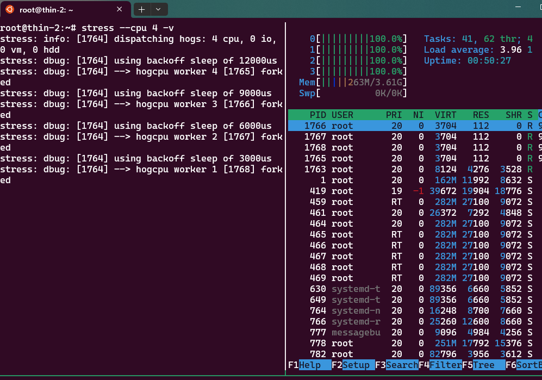The height and width of the screenshot is (380, 542).
Task: Select process row PID 461
Action: pos(415,213)
